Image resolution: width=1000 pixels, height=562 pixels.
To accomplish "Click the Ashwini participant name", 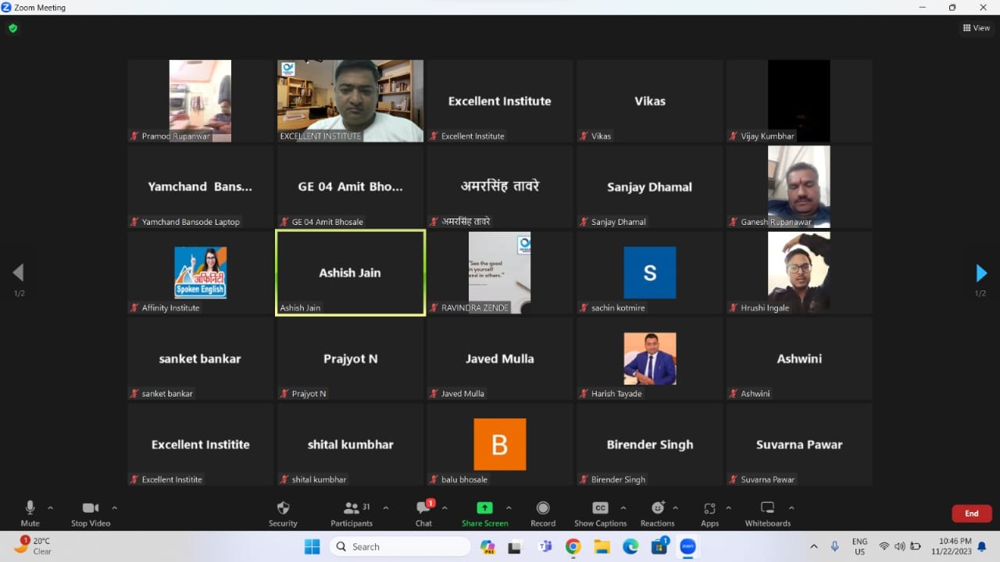I will click(x=799, y=358).
